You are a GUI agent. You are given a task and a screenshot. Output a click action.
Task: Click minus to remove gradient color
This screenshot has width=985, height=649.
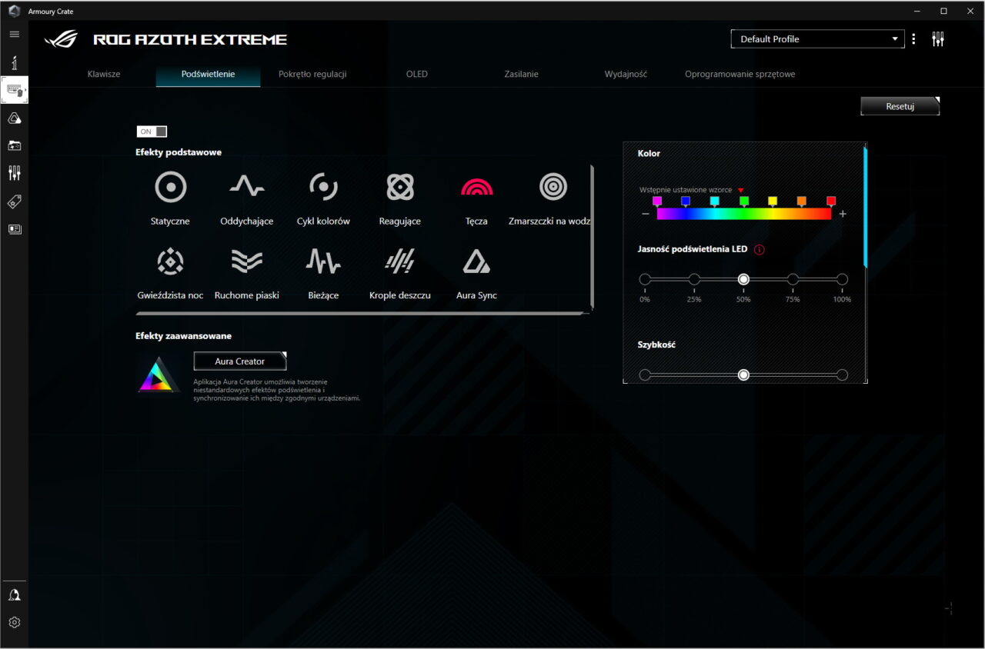[645, 214]
